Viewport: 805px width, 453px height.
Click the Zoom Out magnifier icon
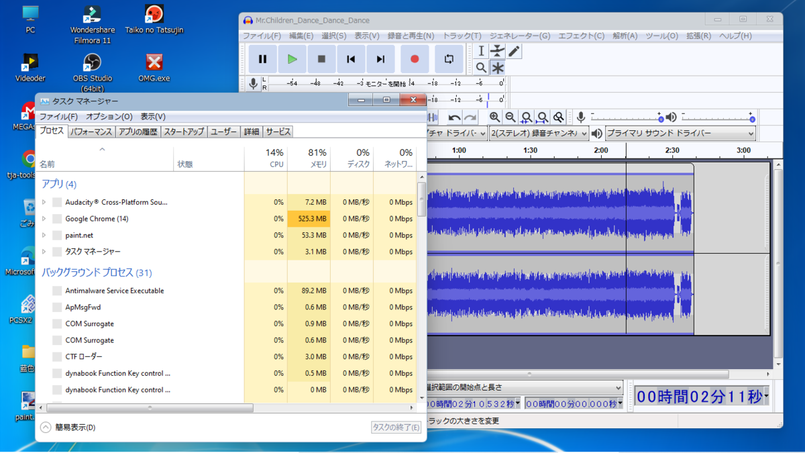[x=511, y=117]
